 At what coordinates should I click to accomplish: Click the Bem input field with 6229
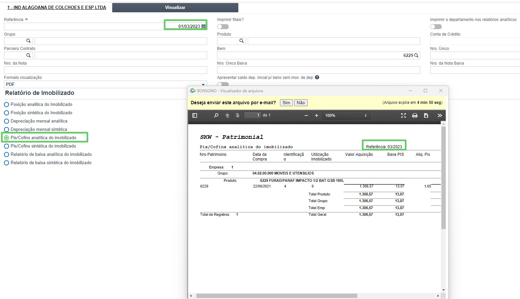[319, 55]
